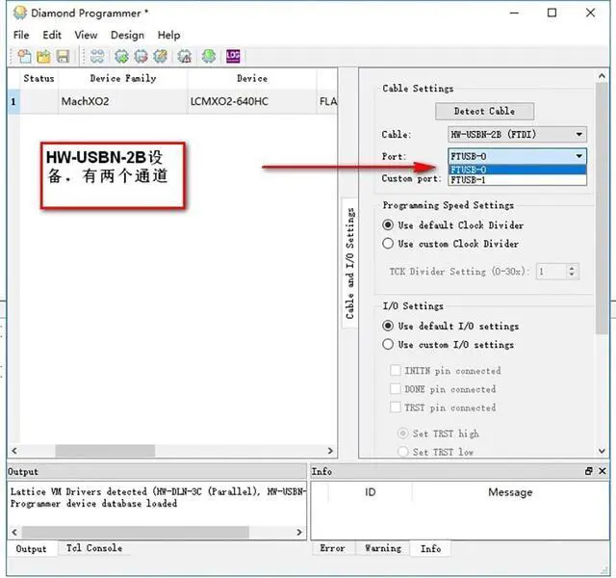
Task: Float the Info panel using undock icon
Action: pos(589,471)
